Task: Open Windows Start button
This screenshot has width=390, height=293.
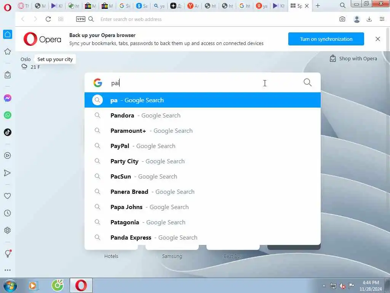Action: point(10,285)
